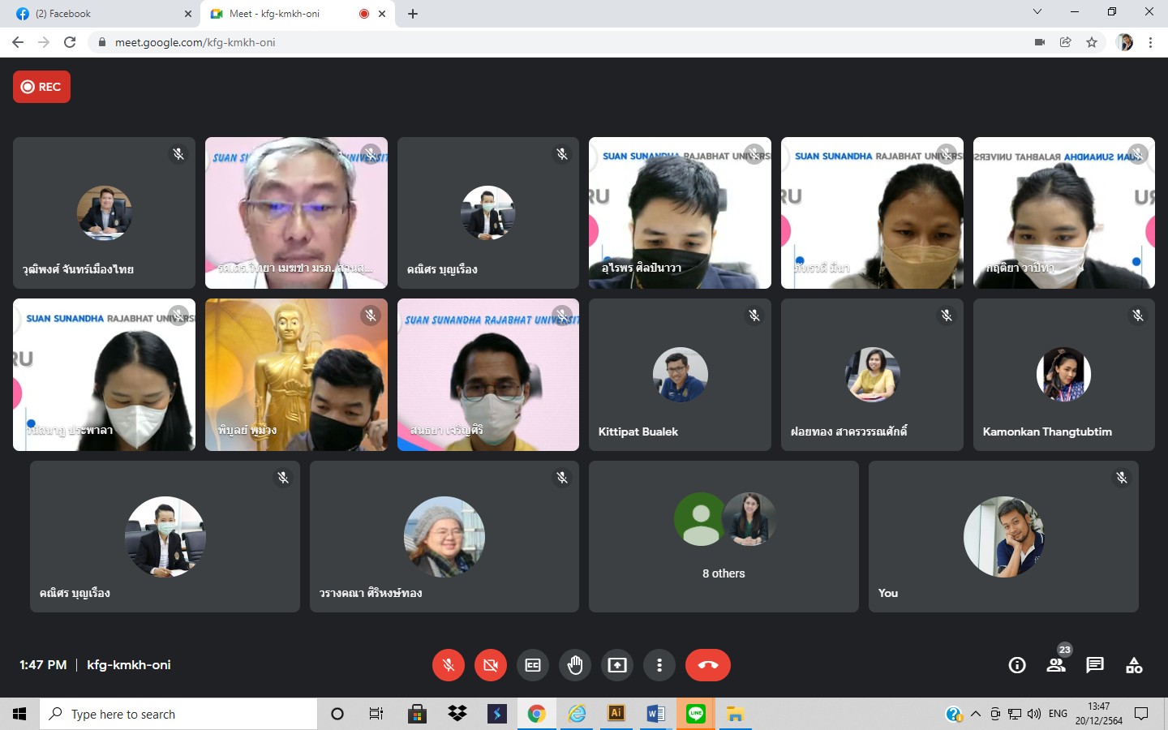The image size is (1168, 730).
Task: Switch to the Facebook browser tab
Action: (x=97, y=14)
